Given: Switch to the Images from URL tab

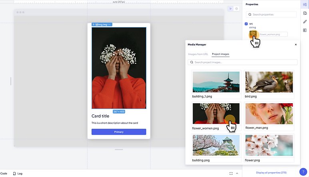Looking at the screenshot, I should (198, 54).
